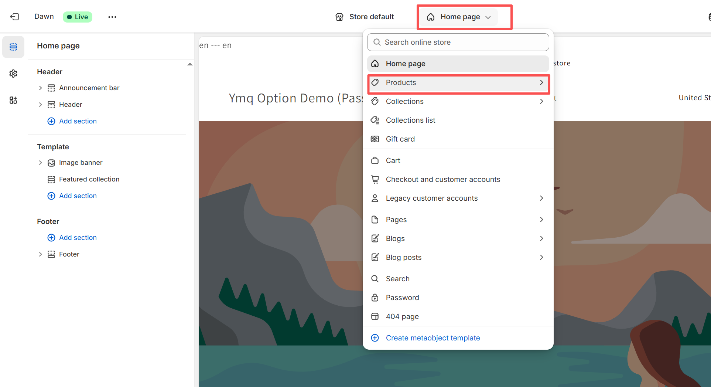Expand the Announcement bar section
The height and width of the screenshot is (387, 711).
coord(40,88)
